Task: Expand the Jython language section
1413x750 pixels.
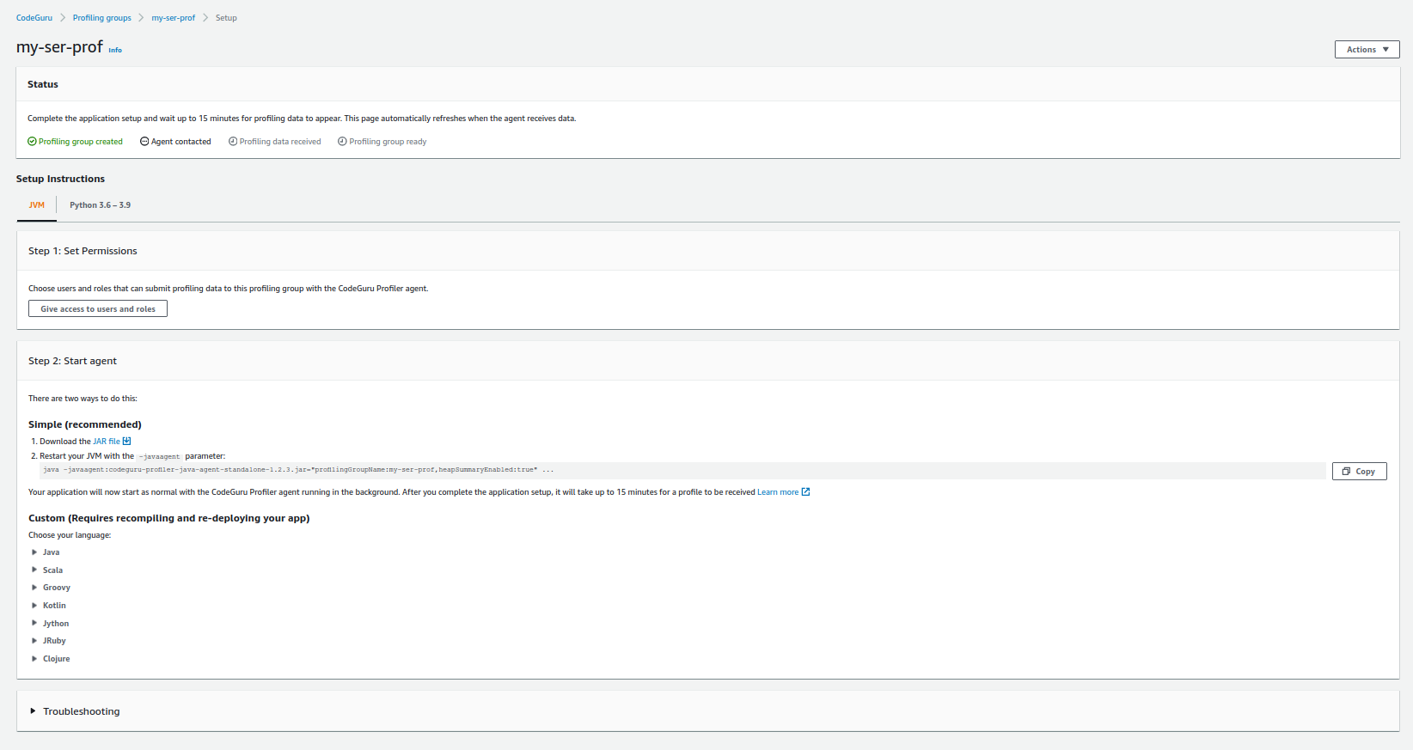Action: coord(51,624)
